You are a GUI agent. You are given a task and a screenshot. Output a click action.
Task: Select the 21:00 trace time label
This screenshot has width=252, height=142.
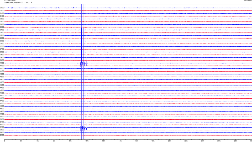[x=2, y=122]
